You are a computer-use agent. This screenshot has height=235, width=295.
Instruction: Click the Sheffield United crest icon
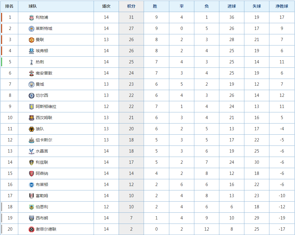point(32,229)
